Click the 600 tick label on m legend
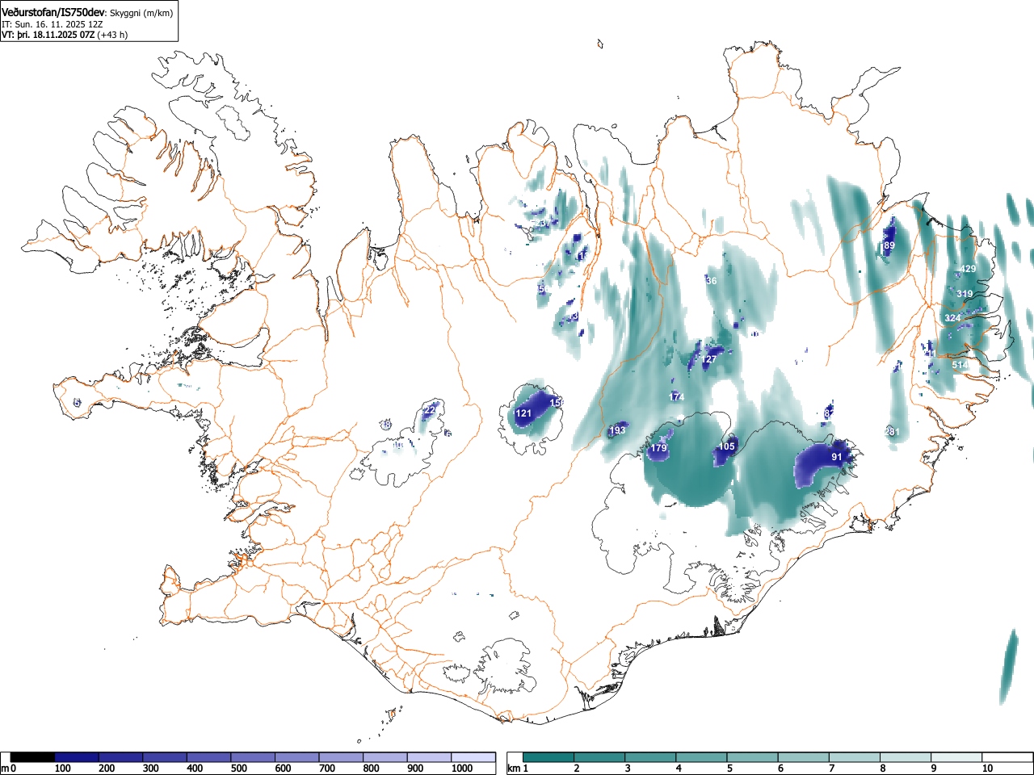1034x775 pixels. (x=284, y=769)
